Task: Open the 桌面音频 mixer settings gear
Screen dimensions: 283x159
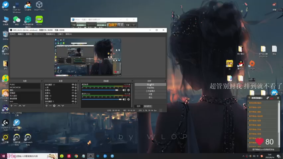Action: (128, 90)
